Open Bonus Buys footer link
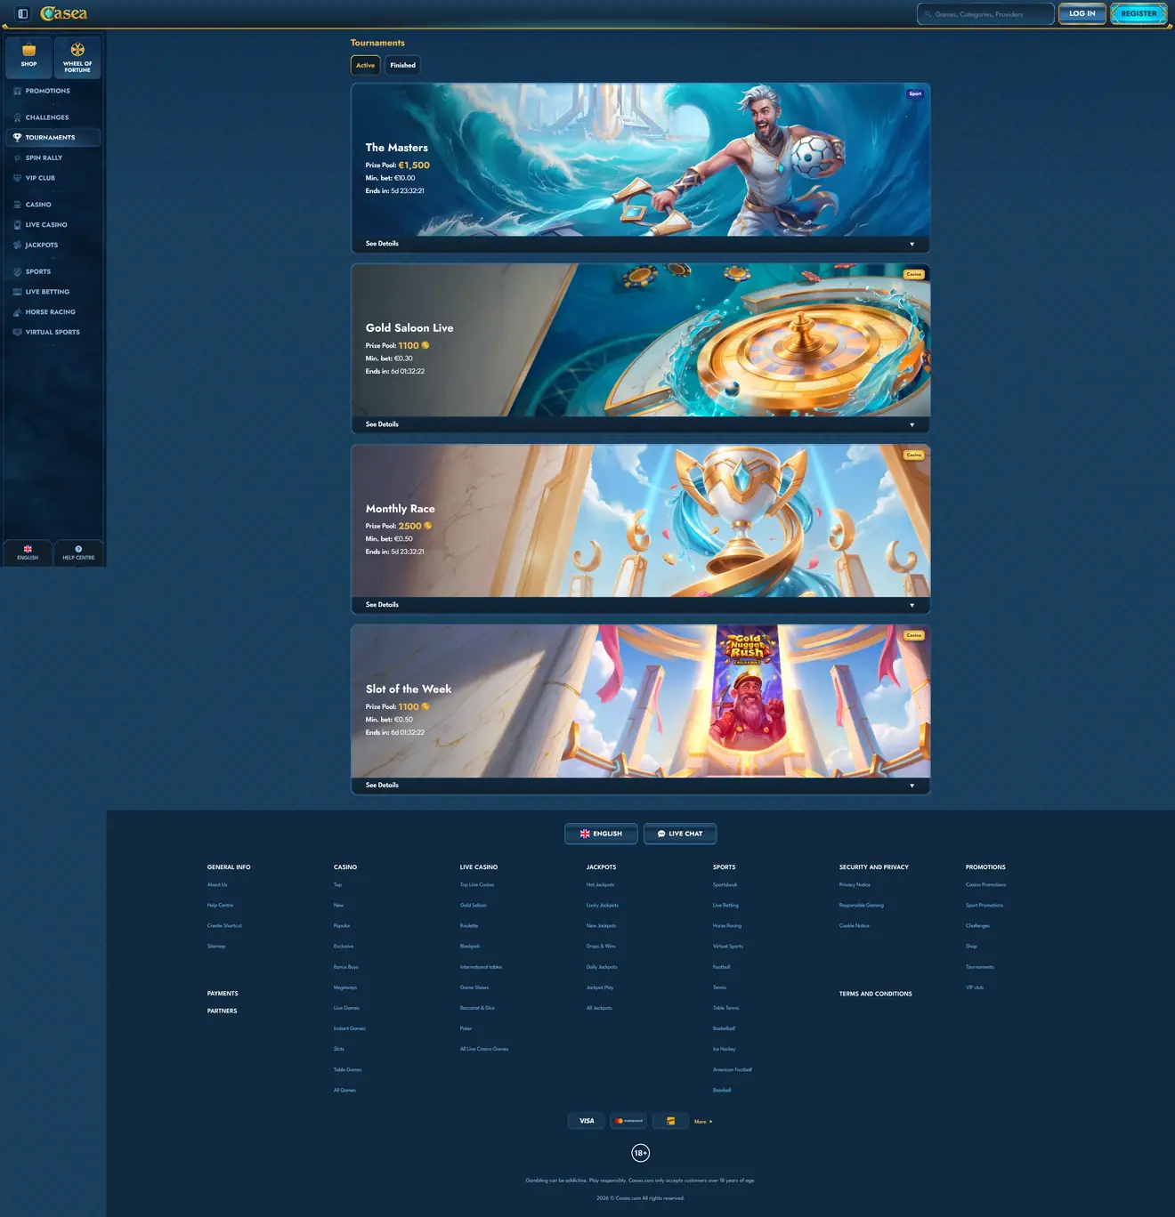This screenshot has height=1217, width=1175. (346, 967)
